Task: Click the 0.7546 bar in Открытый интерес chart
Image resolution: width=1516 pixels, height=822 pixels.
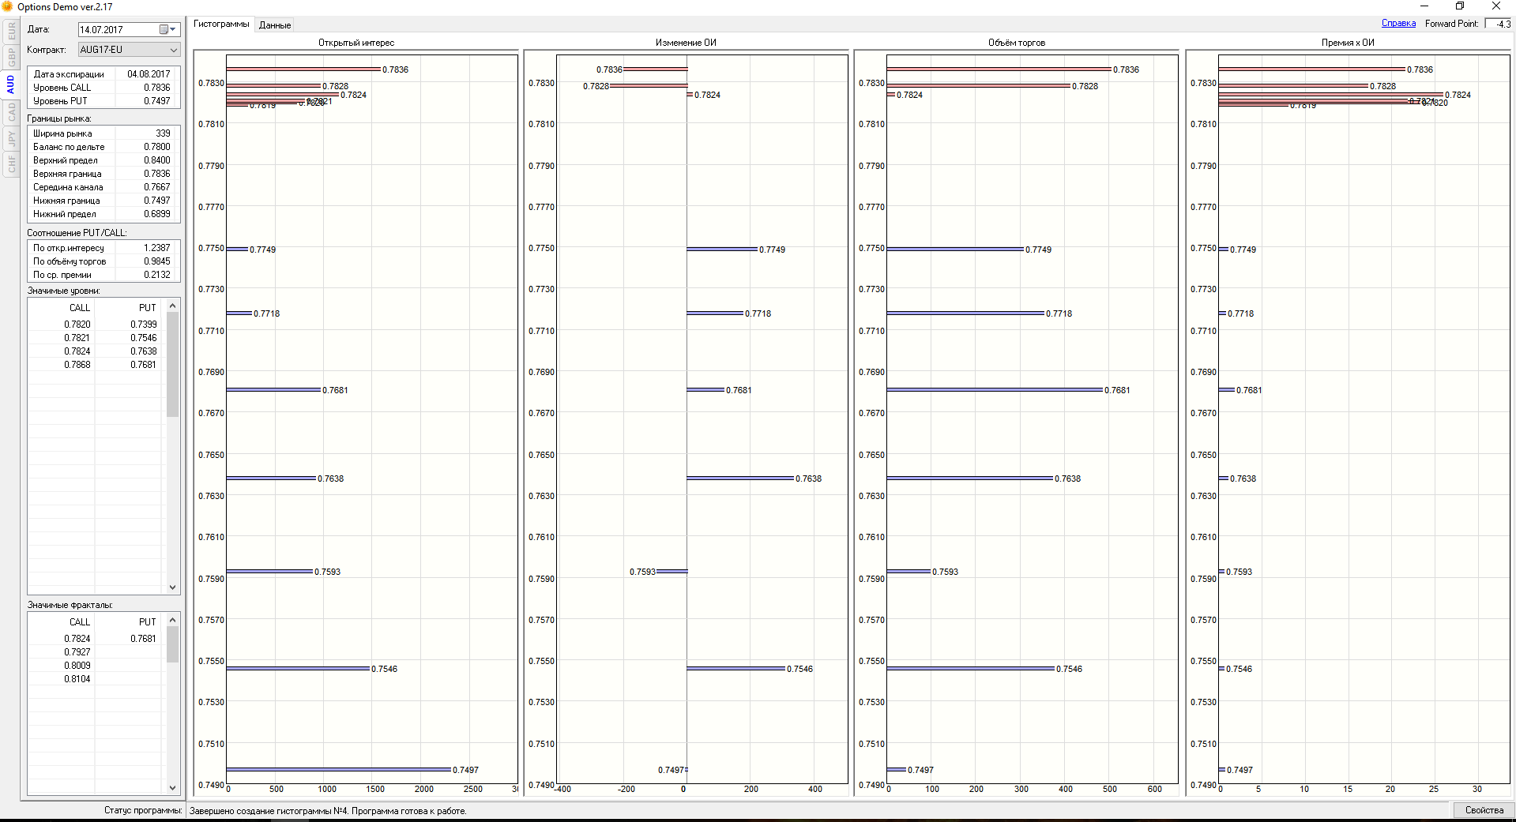Action: [299, 668]
